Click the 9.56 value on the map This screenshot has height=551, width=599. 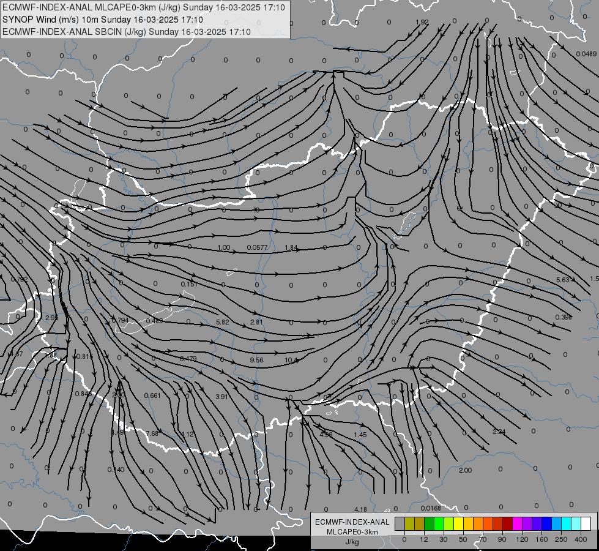click(257, 360)
